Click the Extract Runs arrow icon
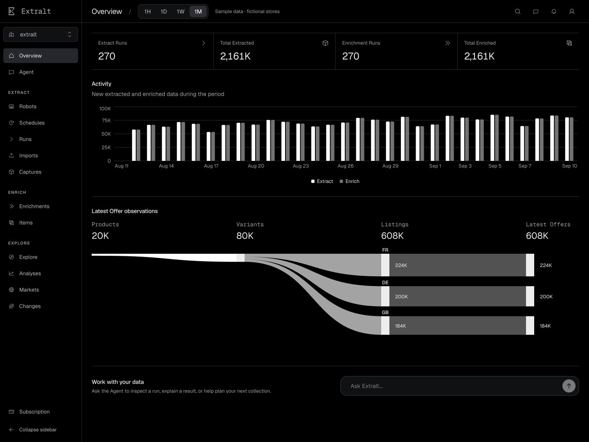The height and width of the screenshot is (442, 589). pyautogui.click(x=204, y=43)
